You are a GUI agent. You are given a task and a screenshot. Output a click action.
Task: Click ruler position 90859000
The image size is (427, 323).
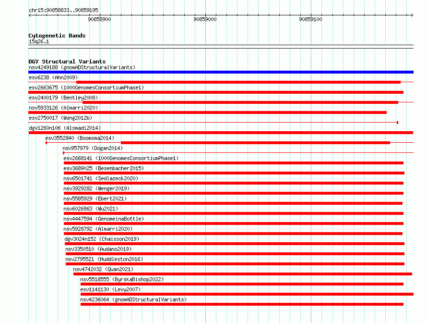pos(205,19)
